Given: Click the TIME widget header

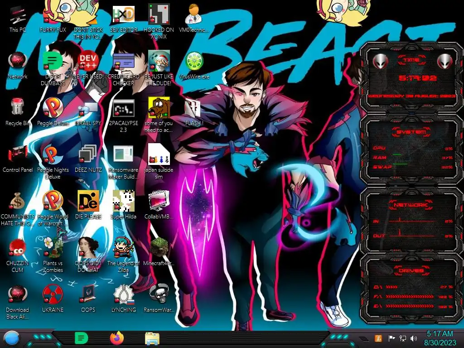Looking at the screenshot, I should coord(411,60).
